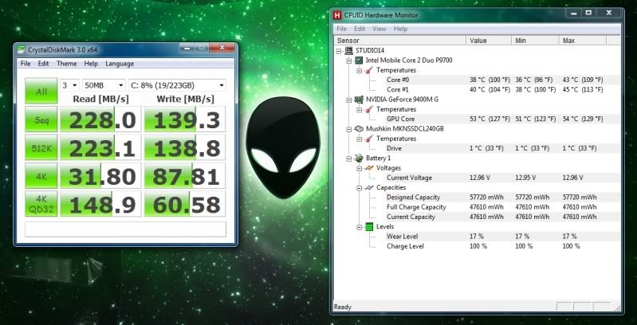637x325 pixels.
Task: Collapse the Levels branch
Action: pyautogui.click(x=359, y=227)
